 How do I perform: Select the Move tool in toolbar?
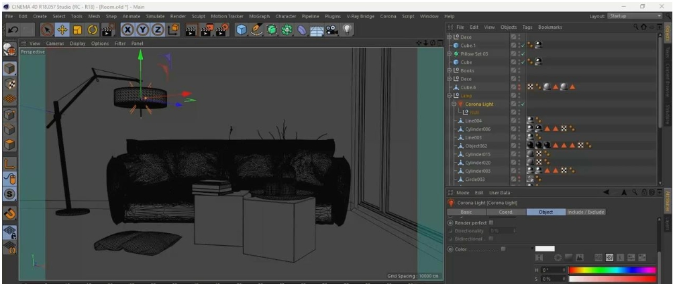(62, 29)
